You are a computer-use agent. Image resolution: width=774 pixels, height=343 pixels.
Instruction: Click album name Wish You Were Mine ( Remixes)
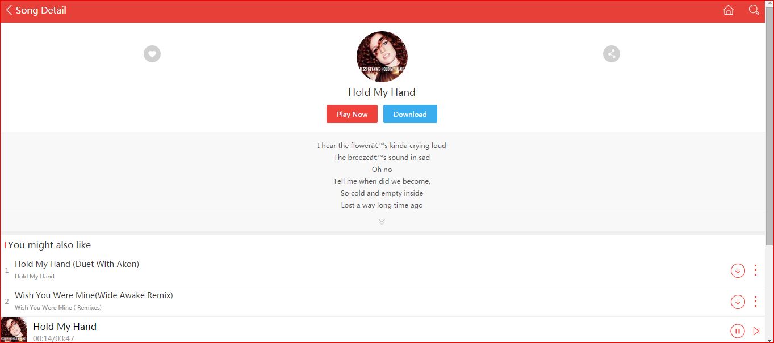[x=58, y=307]
